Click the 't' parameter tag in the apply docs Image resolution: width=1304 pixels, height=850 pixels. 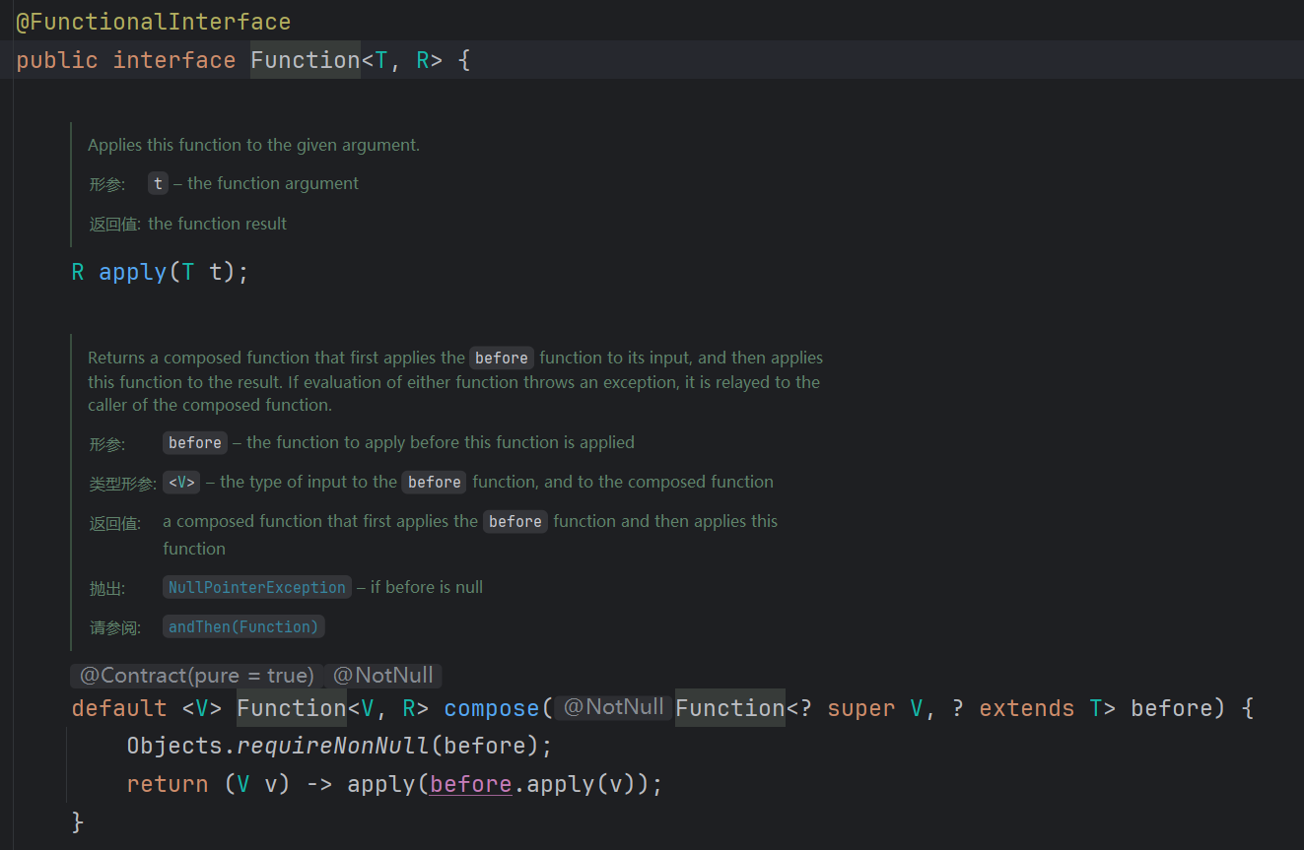158,183
